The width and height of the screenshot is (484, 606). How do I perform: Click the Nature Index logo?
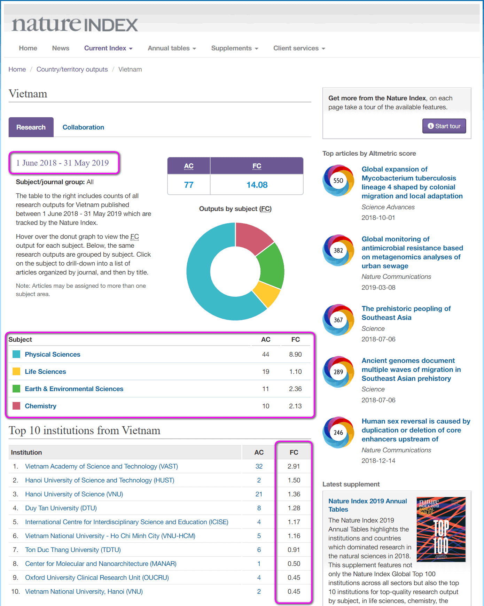pos(75,24)
